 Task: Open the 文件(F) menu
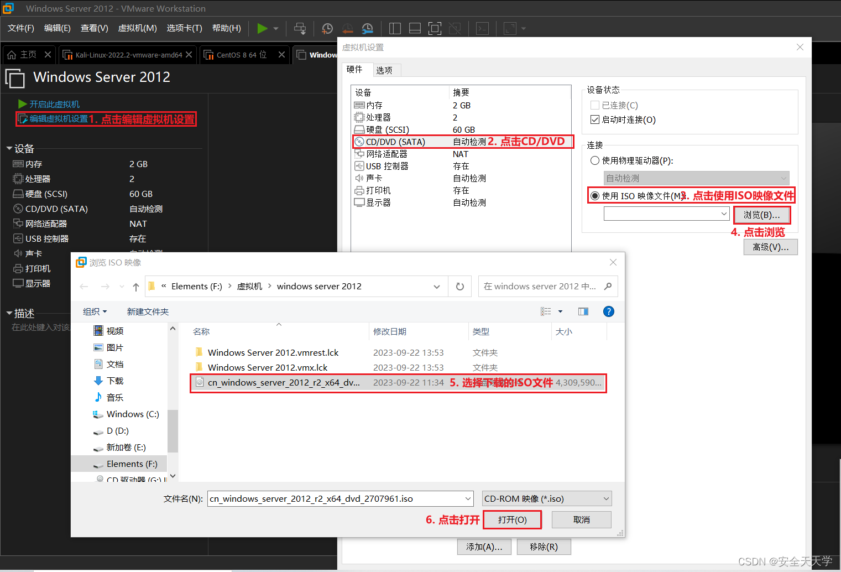[21, 28]
